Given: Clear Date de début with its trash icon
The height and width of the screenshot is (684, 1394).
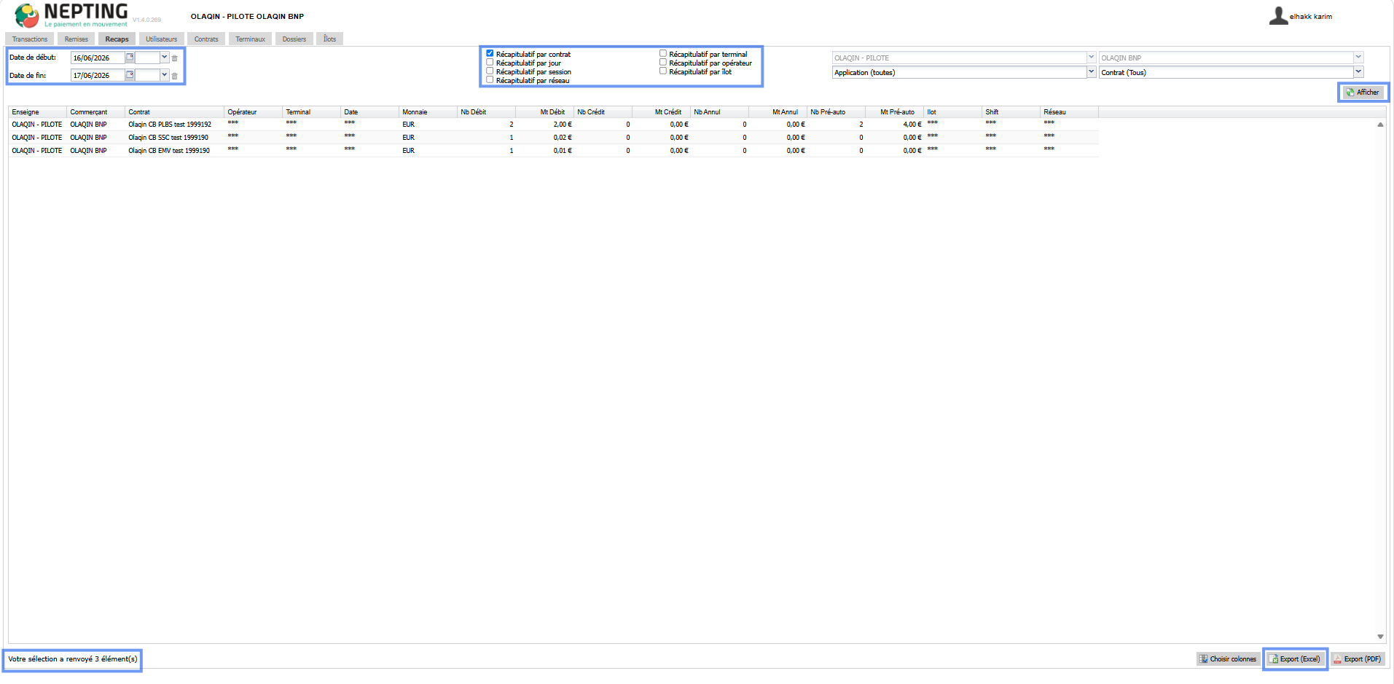Looking at the screenshot, I should coord(175,58).
